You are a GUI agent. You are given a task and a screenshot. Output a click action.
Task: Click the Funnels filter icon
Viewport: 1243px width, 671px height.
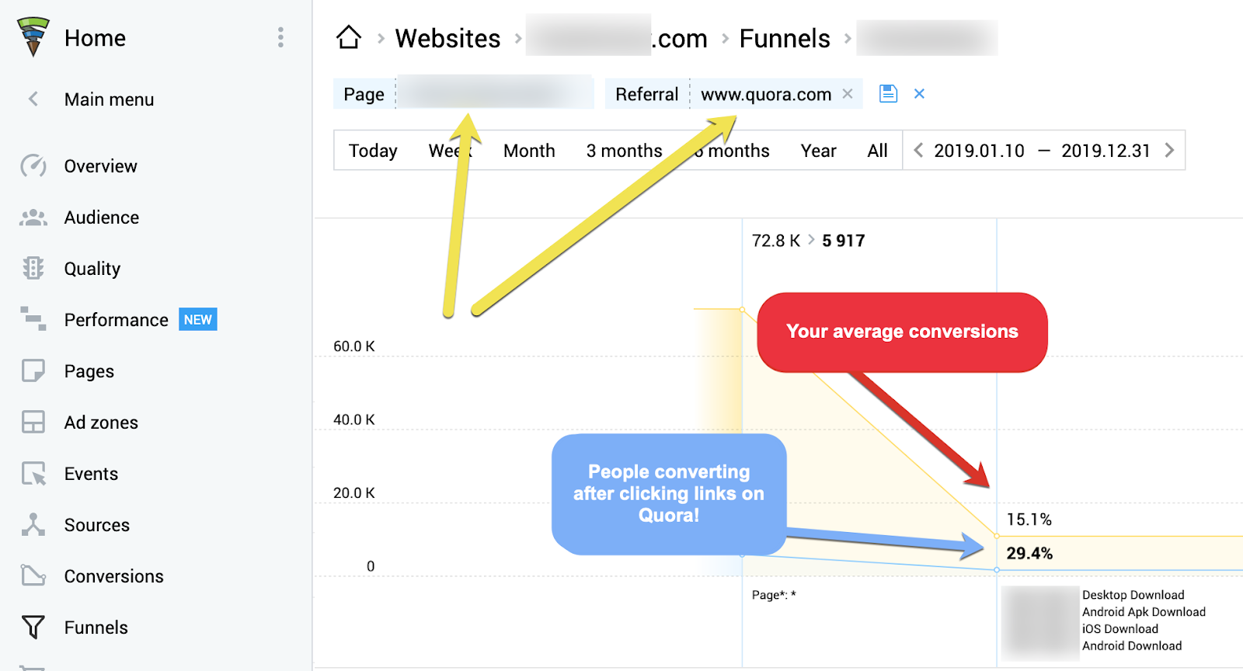pos(33,627)
